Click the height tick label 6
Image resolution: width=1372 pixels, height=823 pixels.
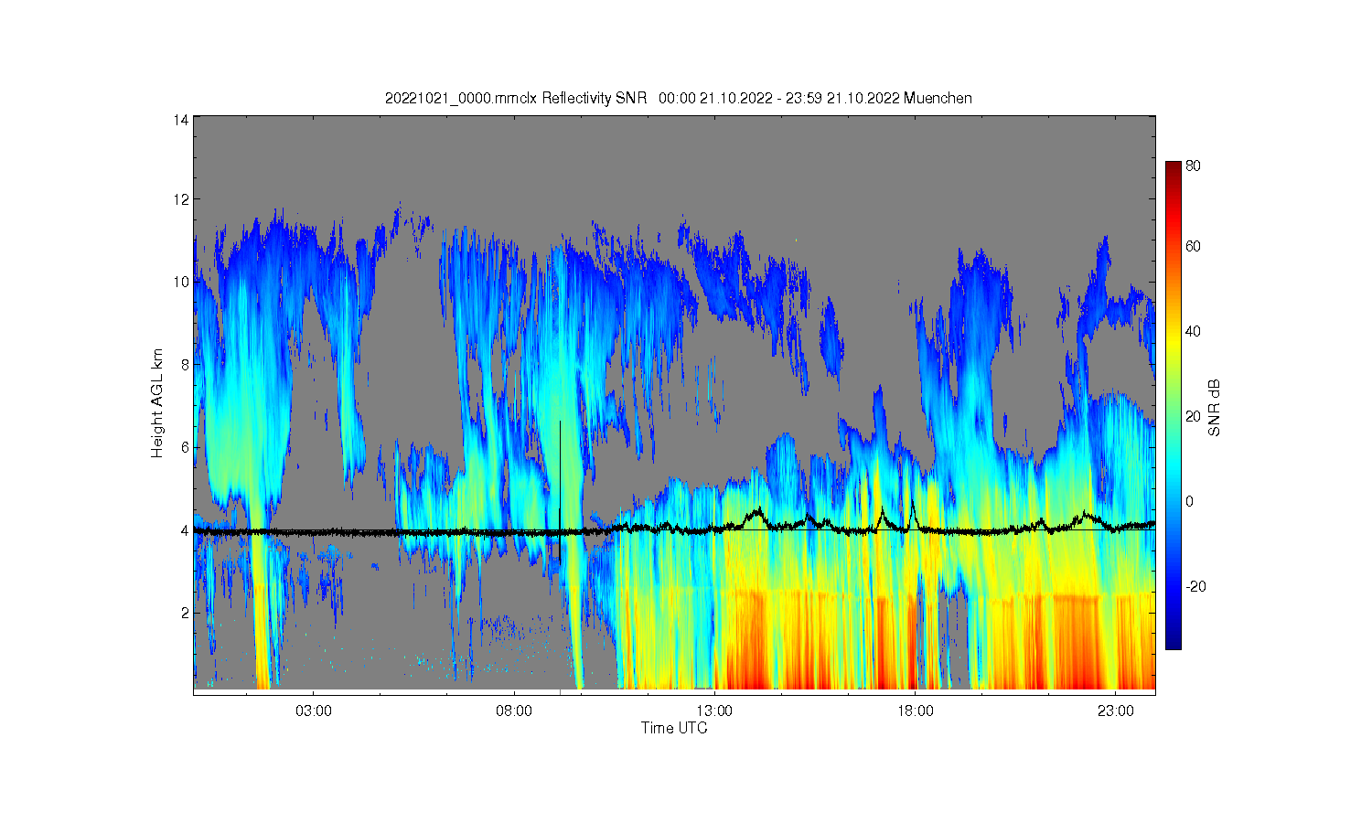pos(185,447)
